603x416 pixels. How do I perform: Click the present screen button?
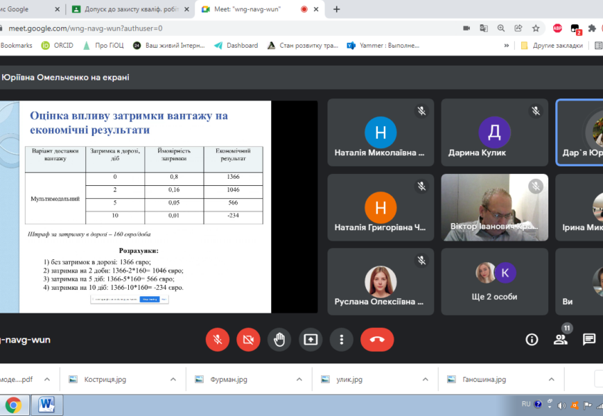(311, 339)
